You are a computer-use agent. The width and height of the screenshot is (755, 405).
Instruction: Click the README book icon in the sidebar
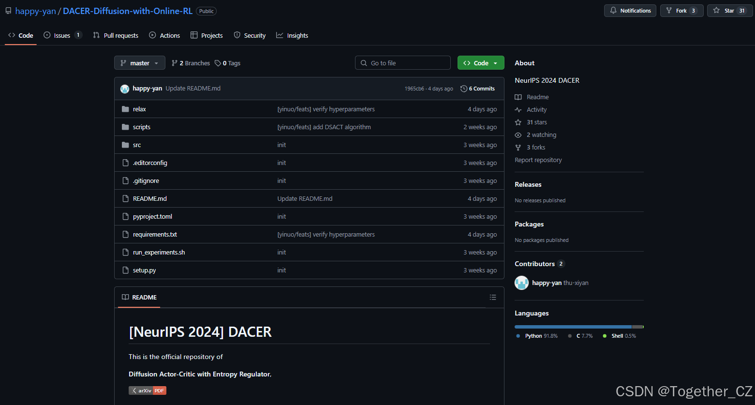[518, 97]
